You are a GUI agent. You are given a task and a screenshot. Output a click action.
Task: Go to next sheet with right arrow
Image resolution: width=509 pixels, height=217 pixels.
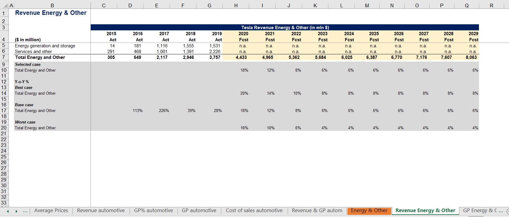pyautogui.click(x=16, y=211)
